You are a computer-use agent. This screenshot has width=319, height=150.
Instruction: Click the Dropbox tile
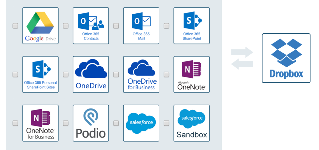[286, 58]
